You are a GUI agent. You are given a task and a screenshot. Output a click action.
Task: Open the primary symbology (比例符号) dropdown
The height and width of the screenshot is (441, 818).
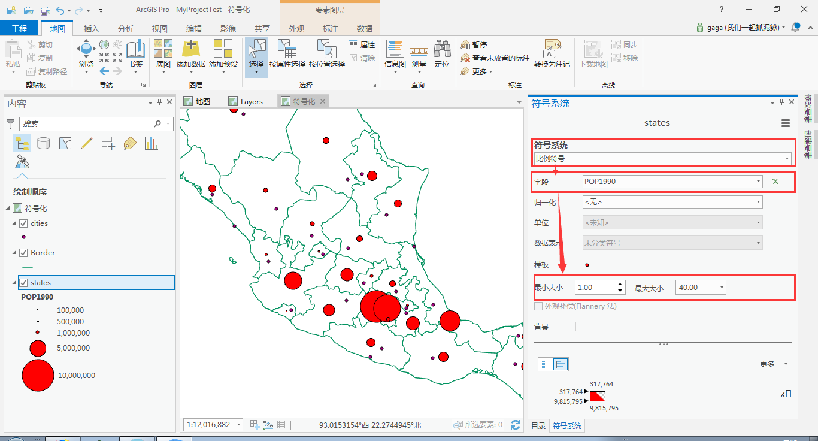click(x=663, y=159)
